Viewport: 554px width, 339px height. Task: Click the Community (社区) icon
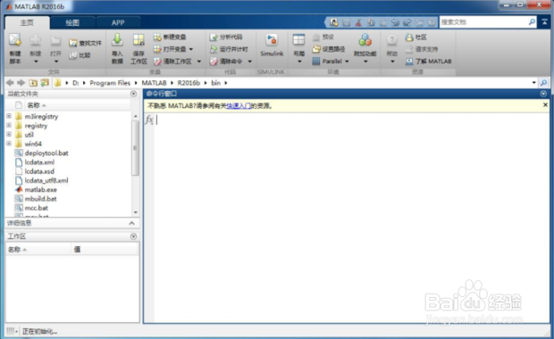point(409,37)
